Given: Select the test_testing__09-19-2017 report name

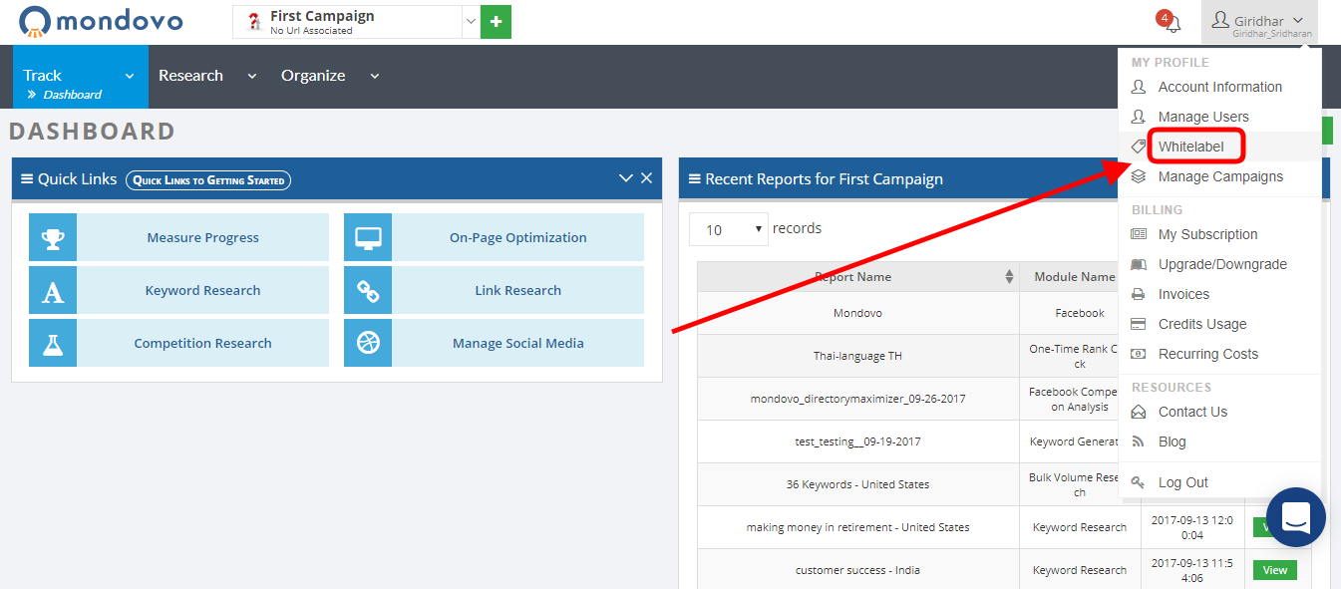Looking at the screenshot, I should 857,442.
